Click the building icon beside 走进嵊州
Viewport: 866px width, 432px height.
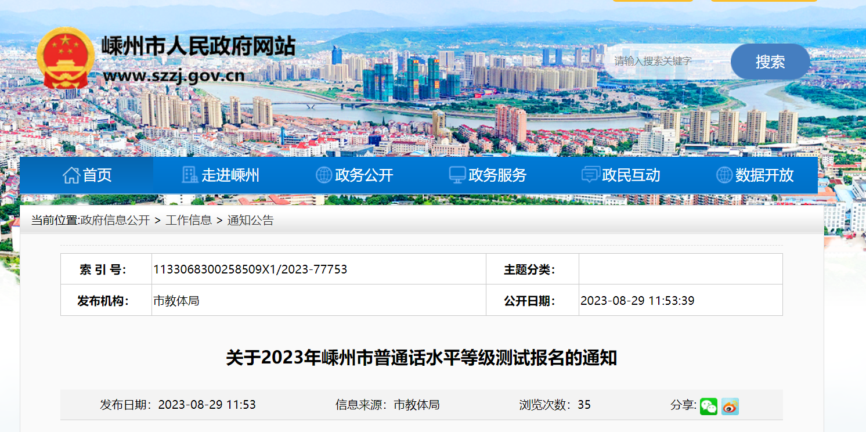click(190, 175)
